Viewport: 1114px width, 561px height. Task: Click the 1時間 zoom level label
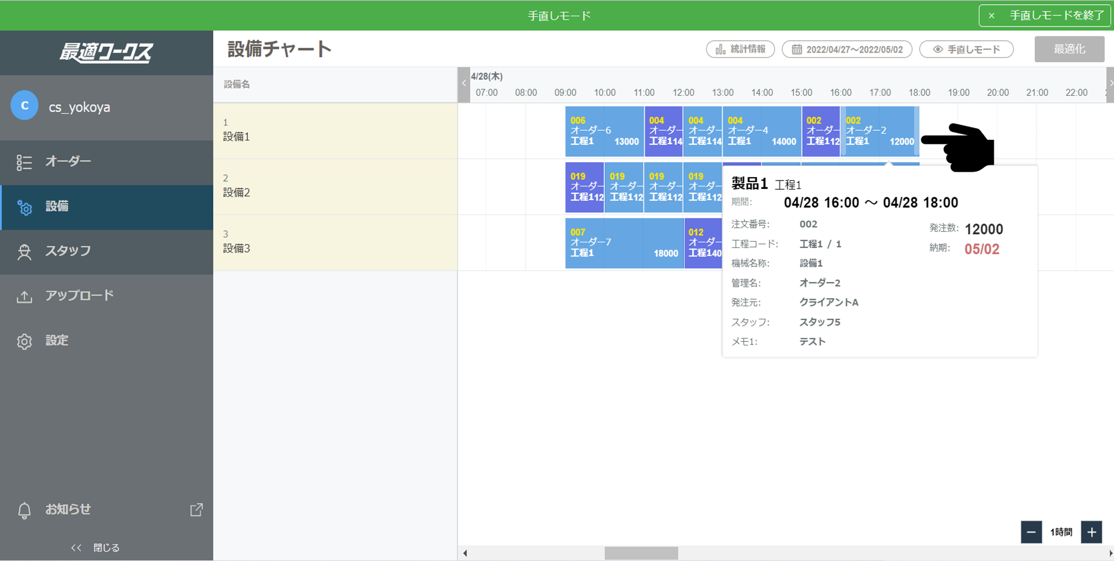(1061, 532)
